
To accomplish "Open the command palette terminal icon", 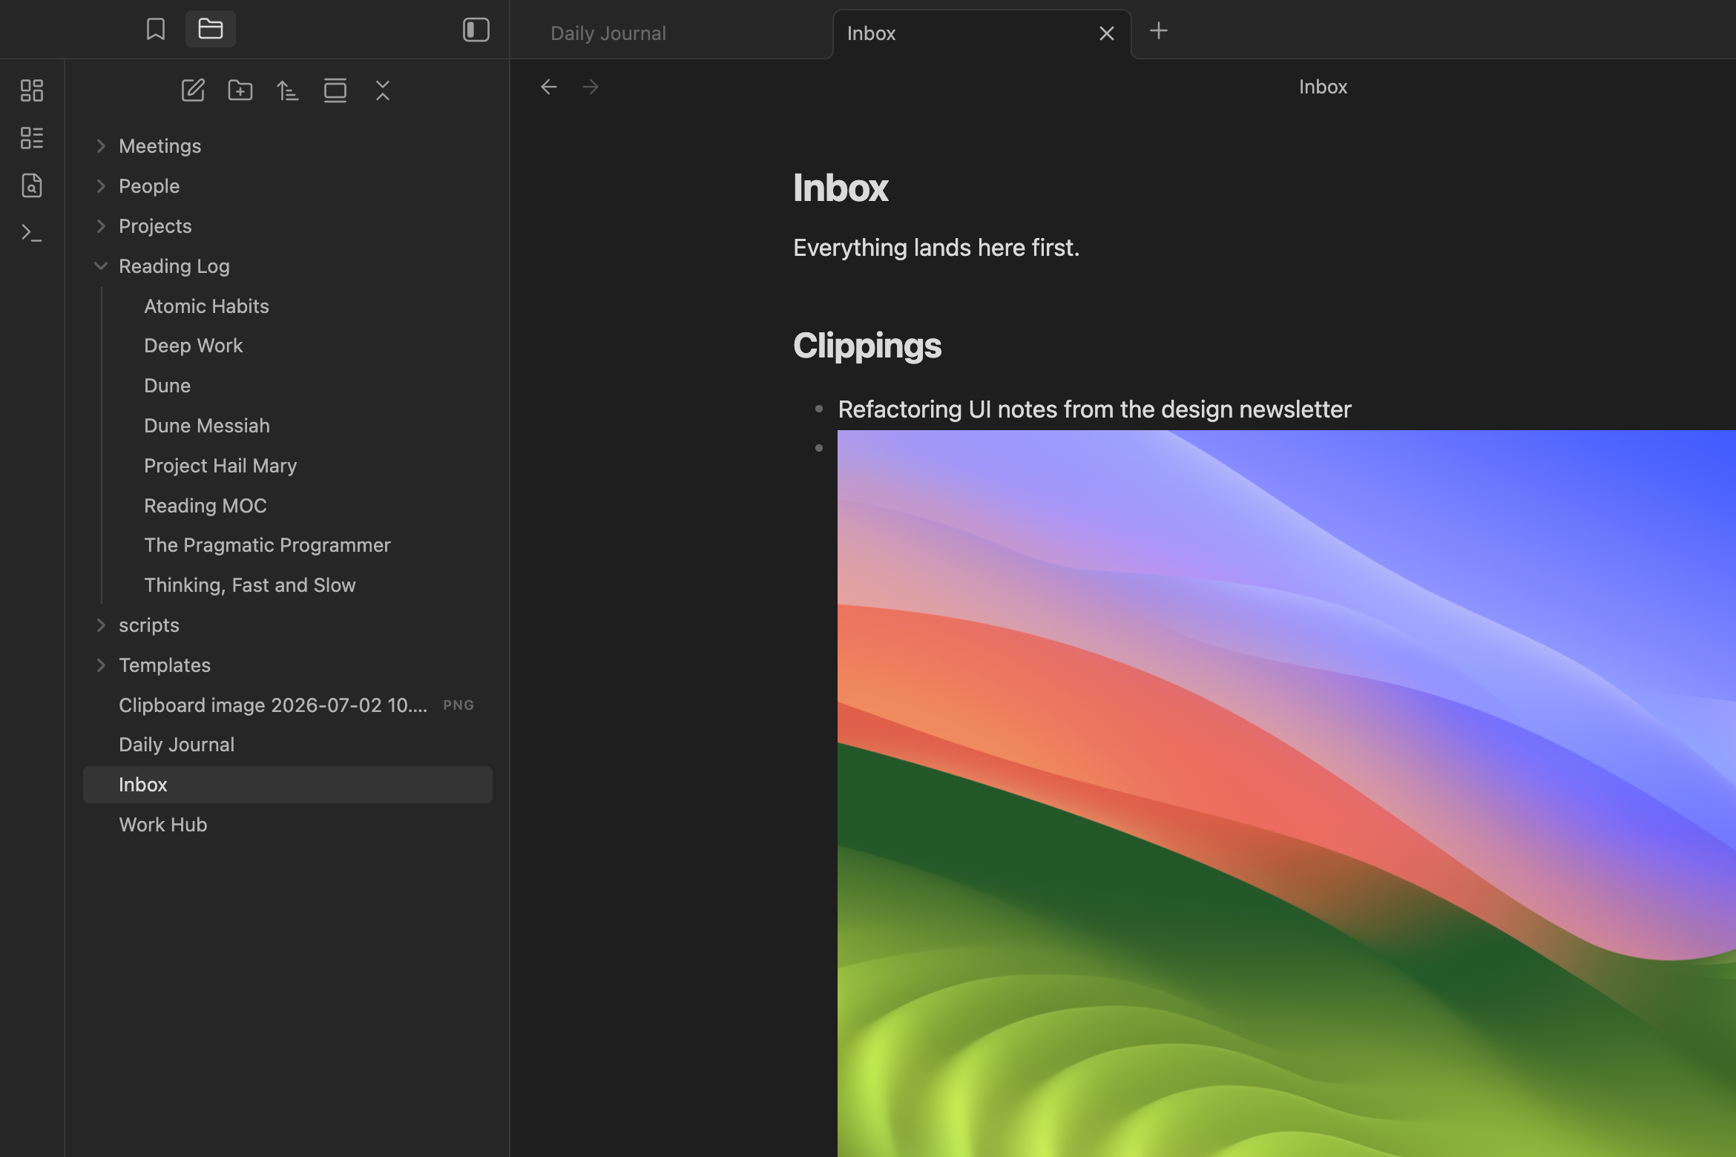I will click(32, 233).
